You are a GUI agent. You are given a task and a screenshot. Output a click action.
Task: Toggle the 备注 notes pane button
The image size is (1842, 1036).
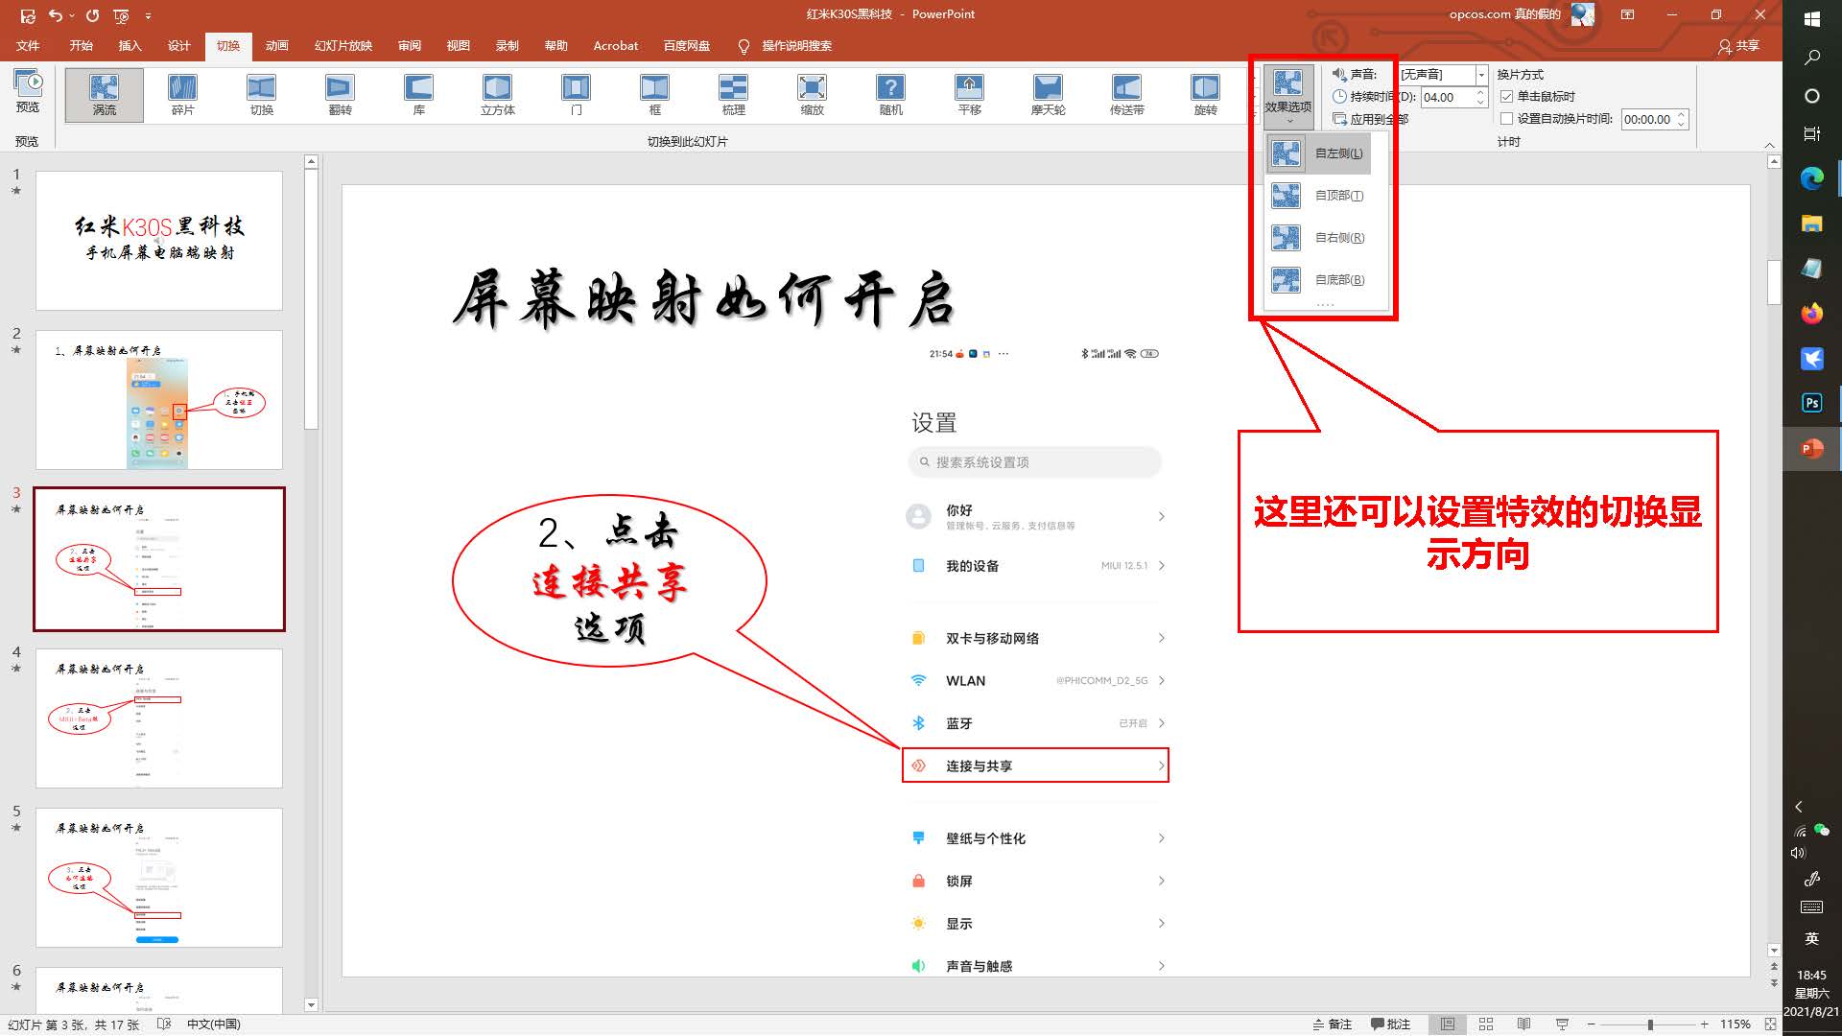pos(1333,1024)
